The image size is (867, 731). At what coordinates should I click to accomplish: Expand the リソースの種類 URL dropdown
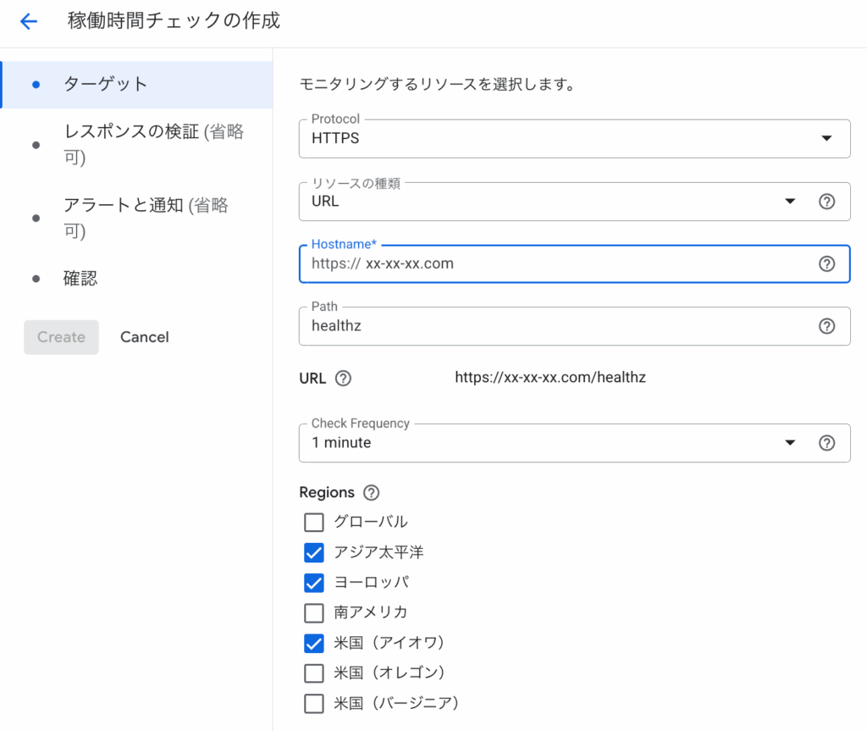point(555,202)
